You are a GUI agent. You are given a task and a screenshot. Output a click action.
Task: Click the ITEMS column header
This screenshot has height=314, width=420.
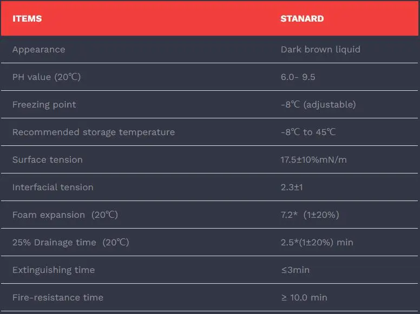coord(27,18)
